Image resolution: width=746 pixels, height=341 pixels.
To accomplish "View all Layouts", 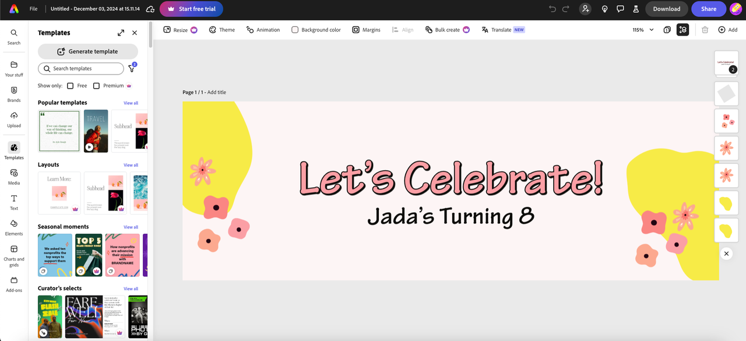I will [131, 165].
